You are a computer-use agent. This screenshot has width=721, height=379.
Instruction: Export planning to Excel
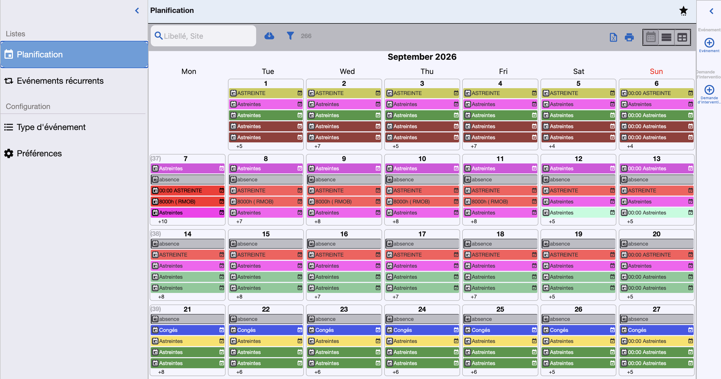613,37
